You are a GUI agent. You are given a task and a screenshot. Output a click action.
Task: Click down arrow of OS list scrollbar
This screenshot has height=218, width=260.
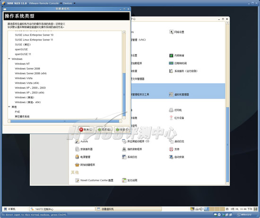coord(124,117)
